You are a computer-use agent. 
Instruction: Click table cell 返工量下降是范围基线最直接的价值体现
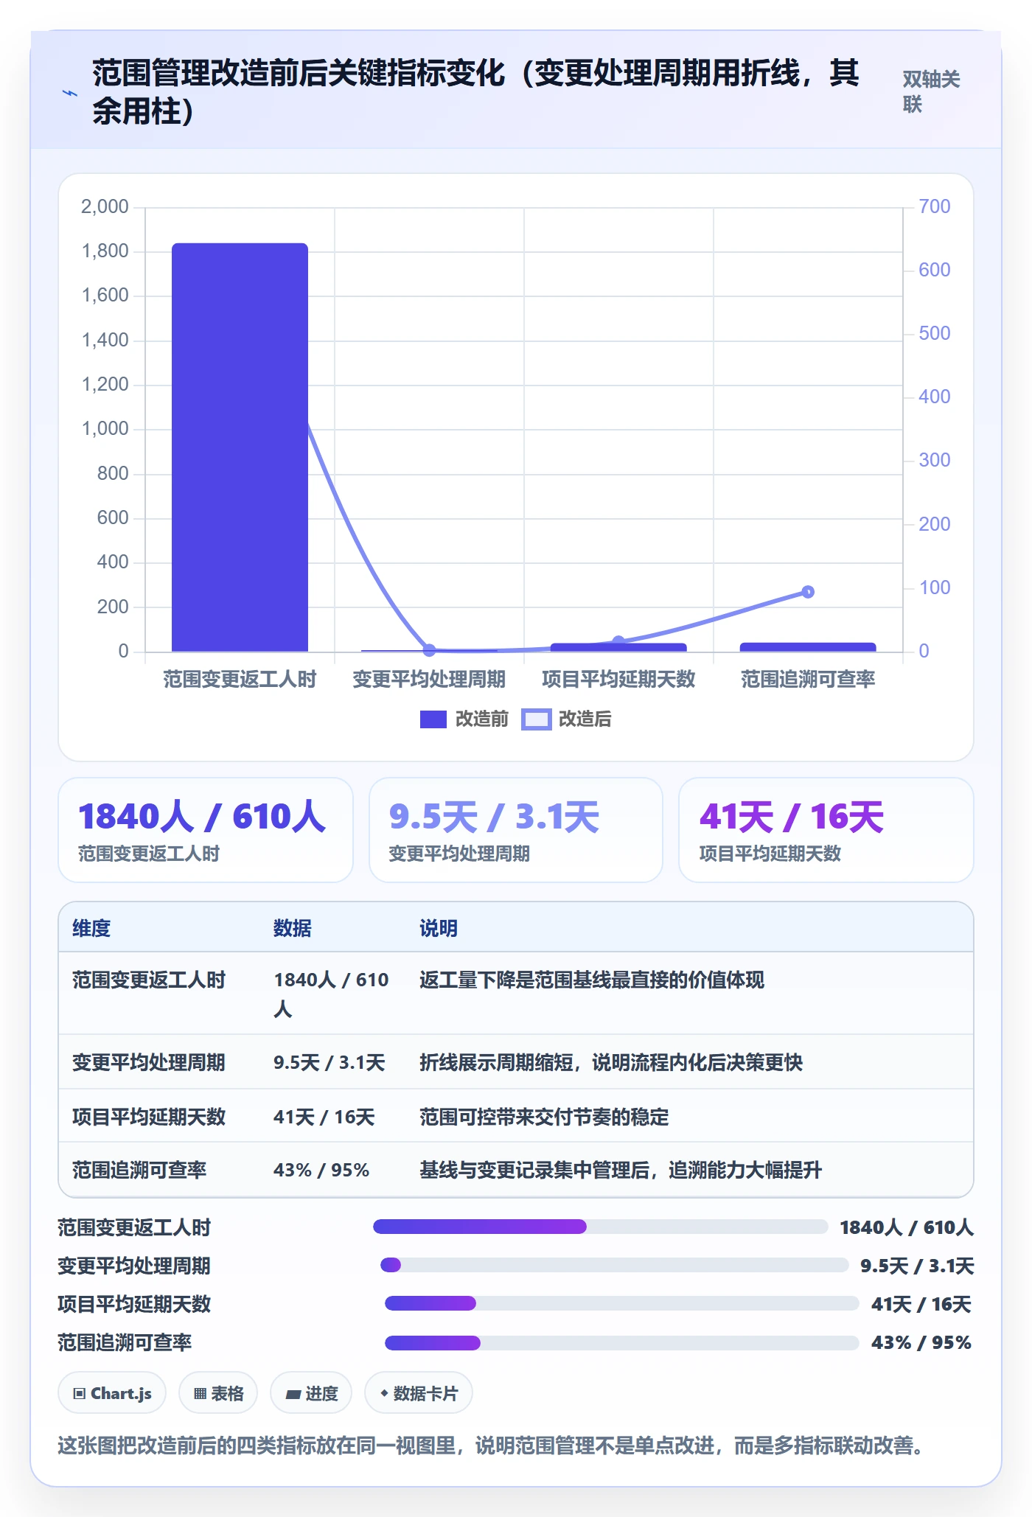tap(592, 980)
